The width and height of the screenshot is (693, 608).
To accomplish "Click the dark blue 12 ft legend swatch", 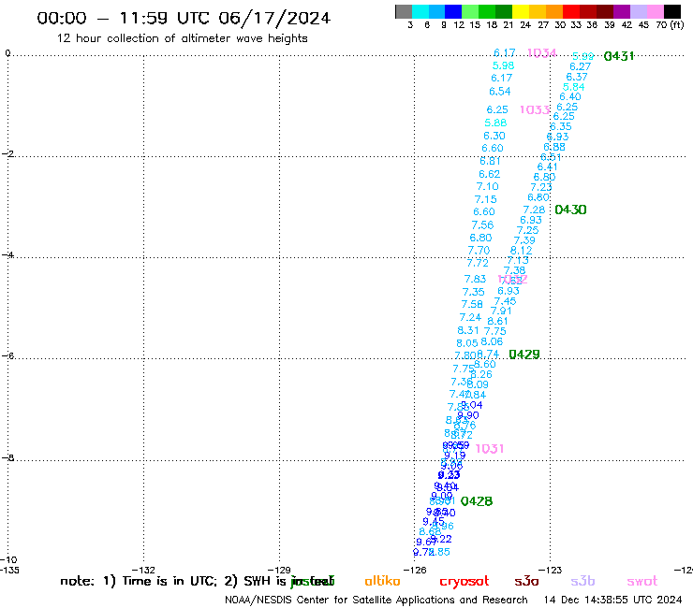I will tap(453, 11).
